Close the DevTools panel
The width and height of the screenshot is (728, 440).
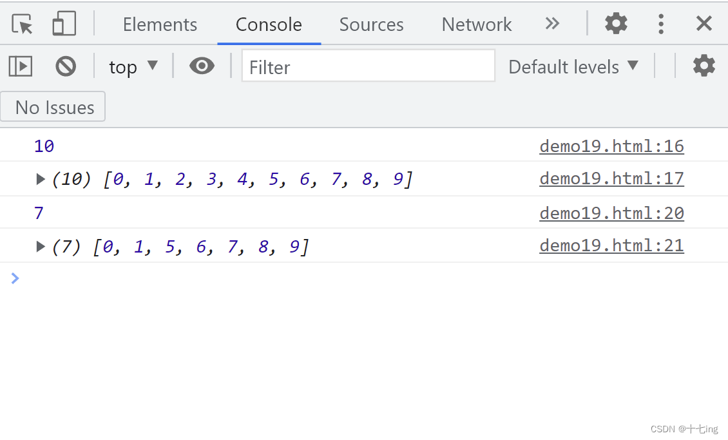[704, 23]
